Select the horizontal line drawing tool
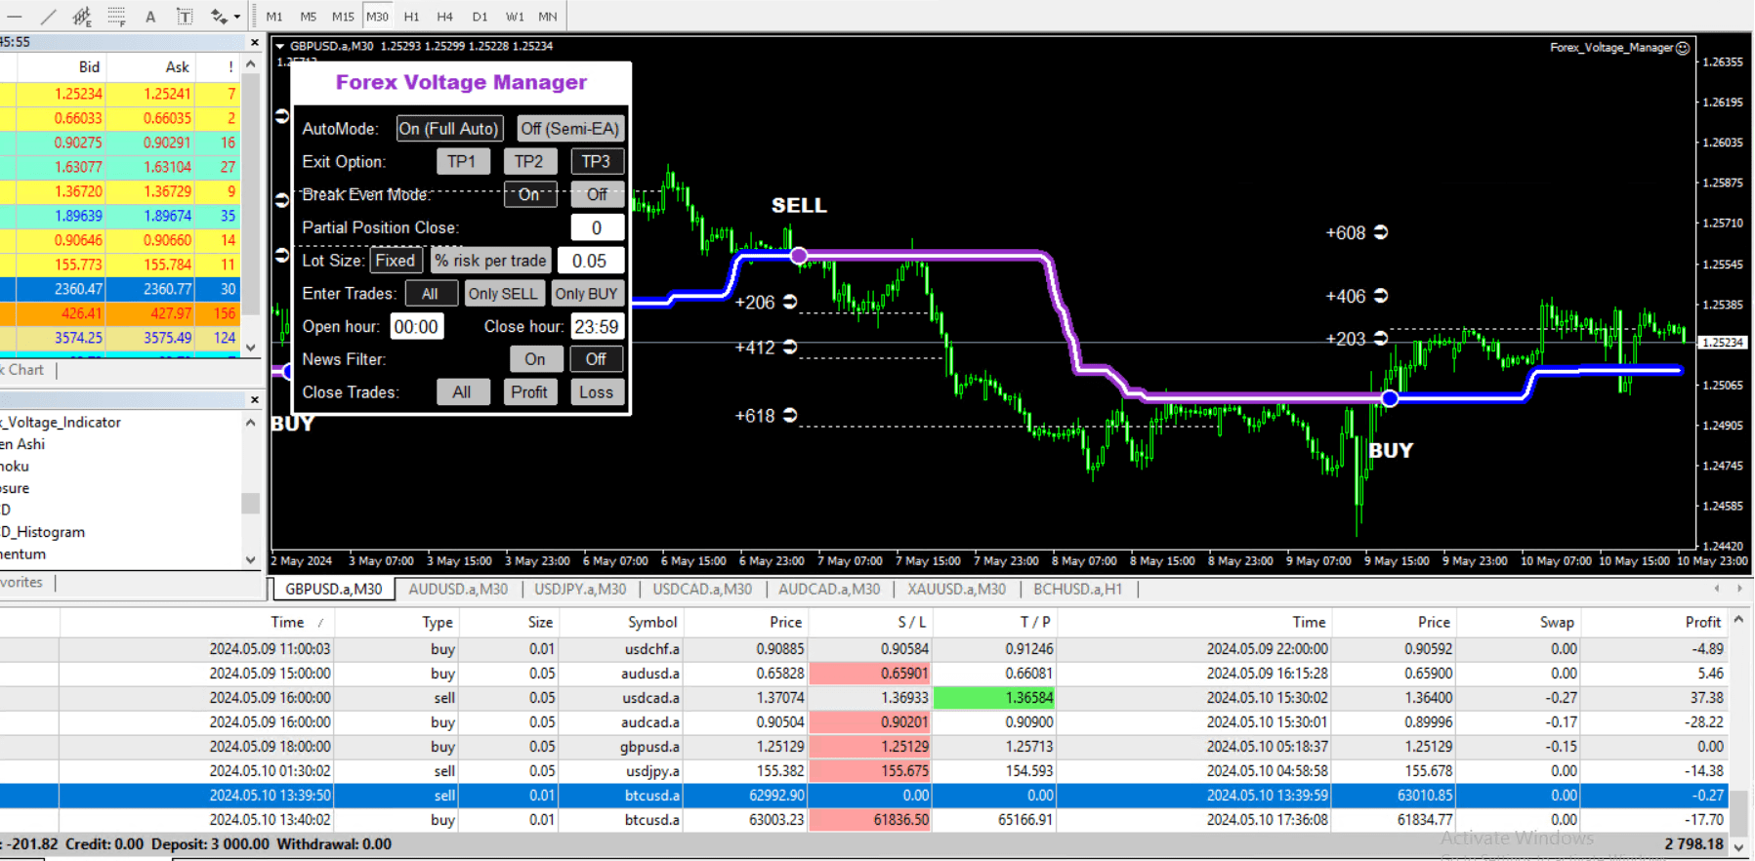The image size is (1755, 861). [15, 16]
